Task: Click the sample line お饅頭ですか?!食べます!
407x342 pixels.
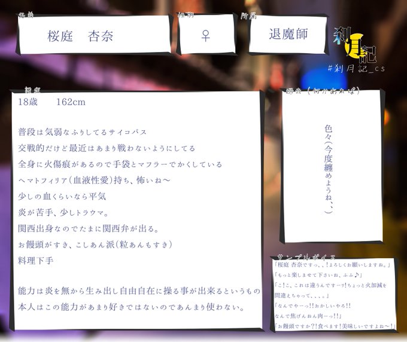Action: (335, 326)
